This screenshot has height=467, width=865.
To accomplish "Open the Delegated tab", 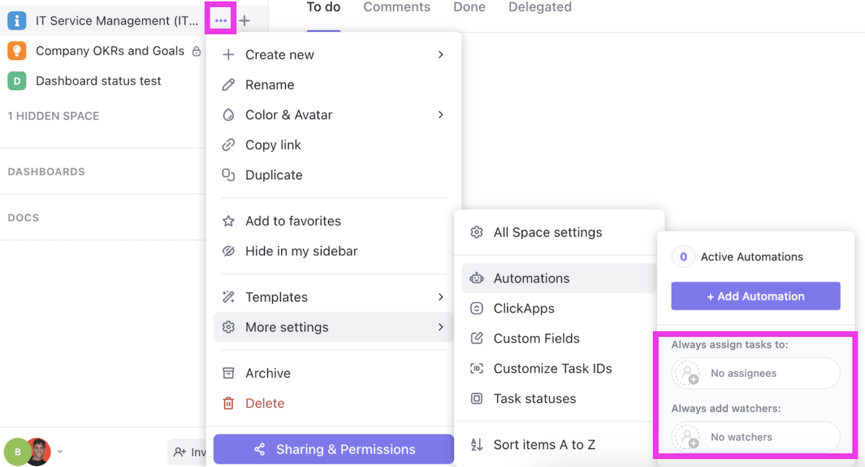I will coord(540,7).
